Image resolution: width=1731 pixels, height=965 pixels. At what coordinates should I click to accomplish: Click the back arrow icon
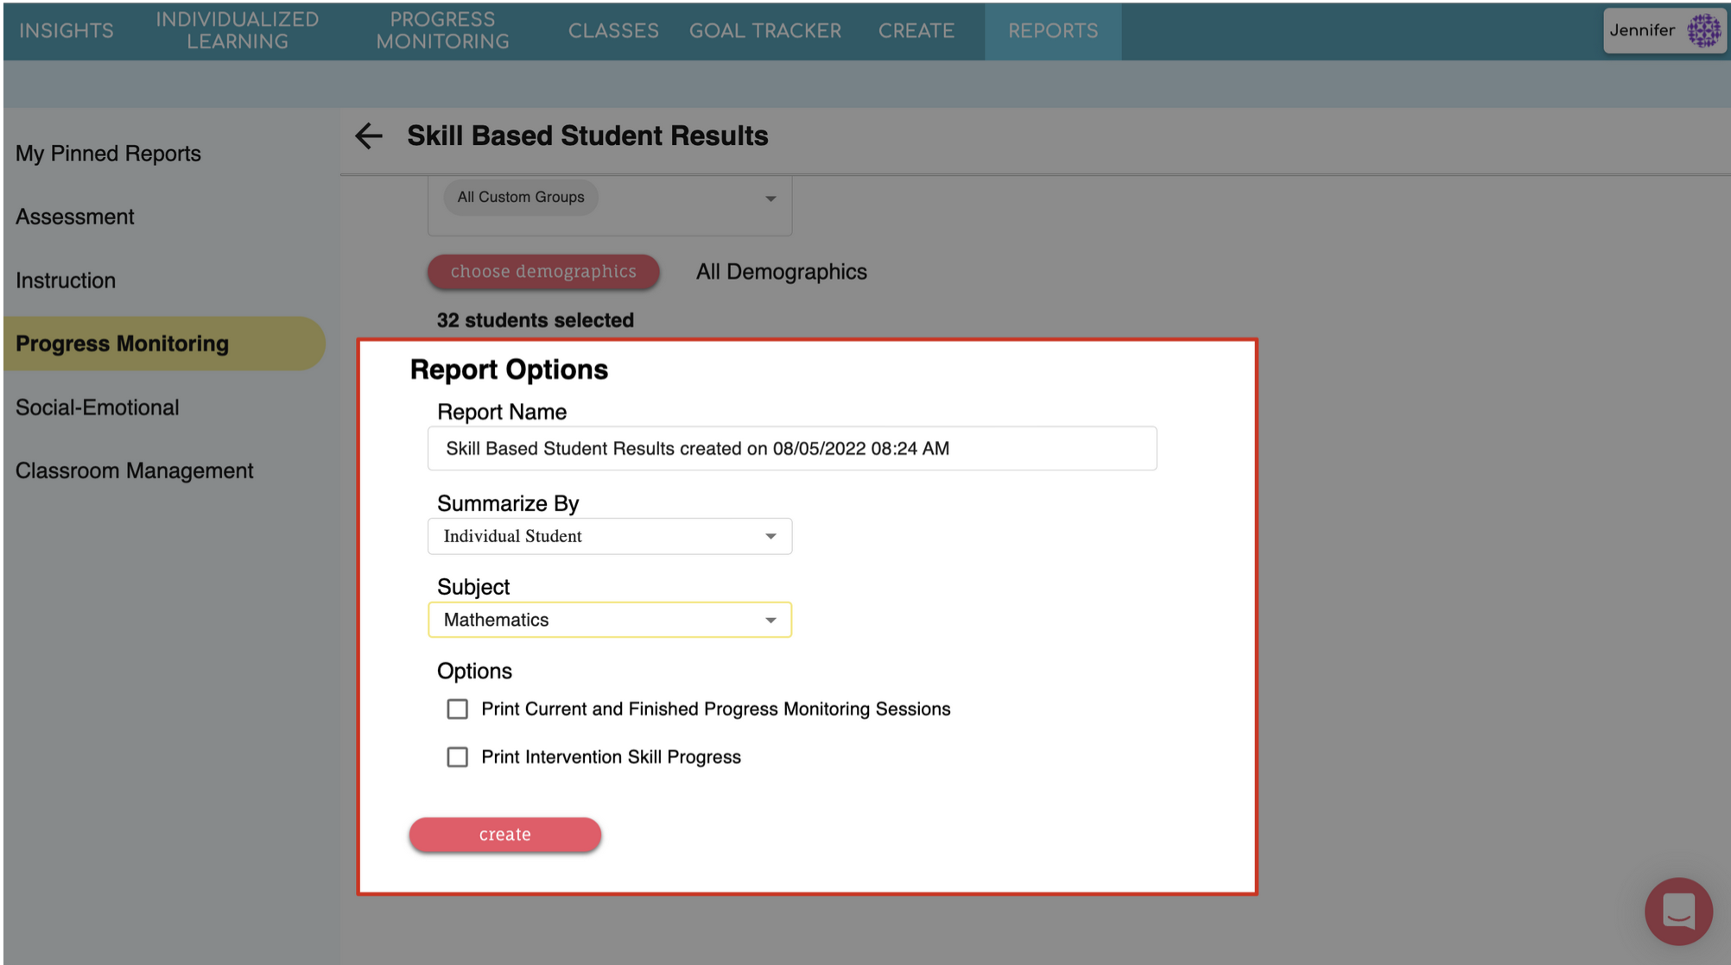click(369, 136)
